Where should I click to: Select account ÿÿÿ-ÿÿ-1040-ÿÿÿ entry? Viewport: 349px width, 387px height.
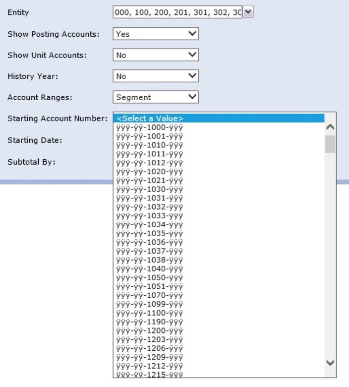pyautogui.click(x=150, y=269)
